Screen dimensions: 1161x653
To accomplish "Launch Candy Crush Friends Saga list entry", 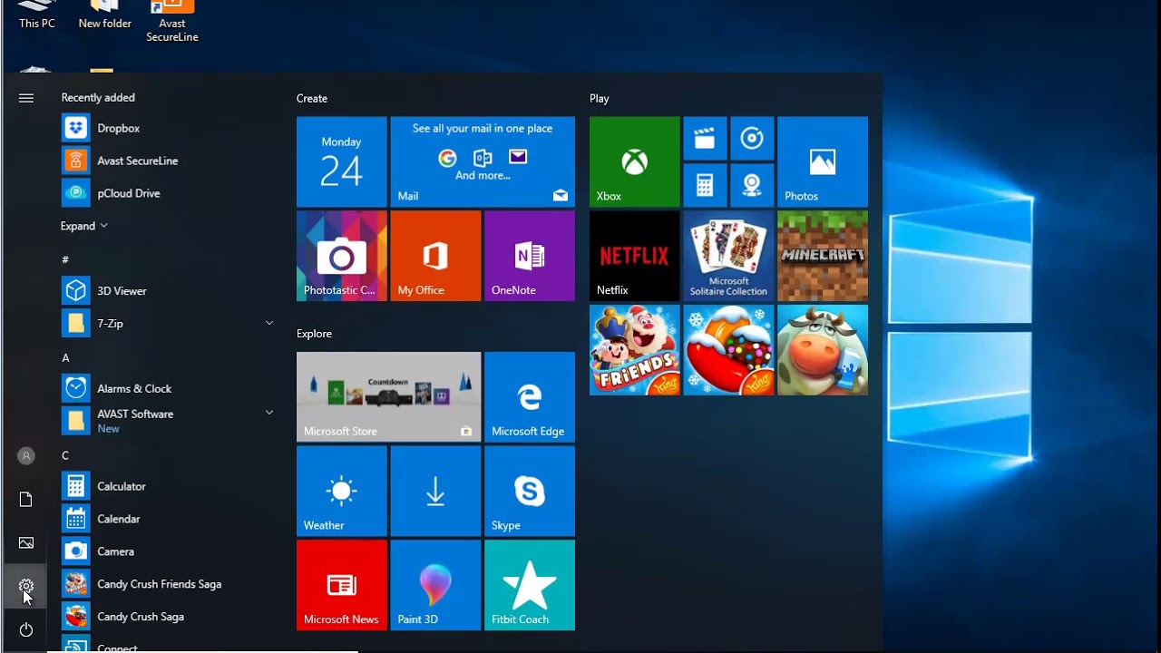I will point(168,584).
